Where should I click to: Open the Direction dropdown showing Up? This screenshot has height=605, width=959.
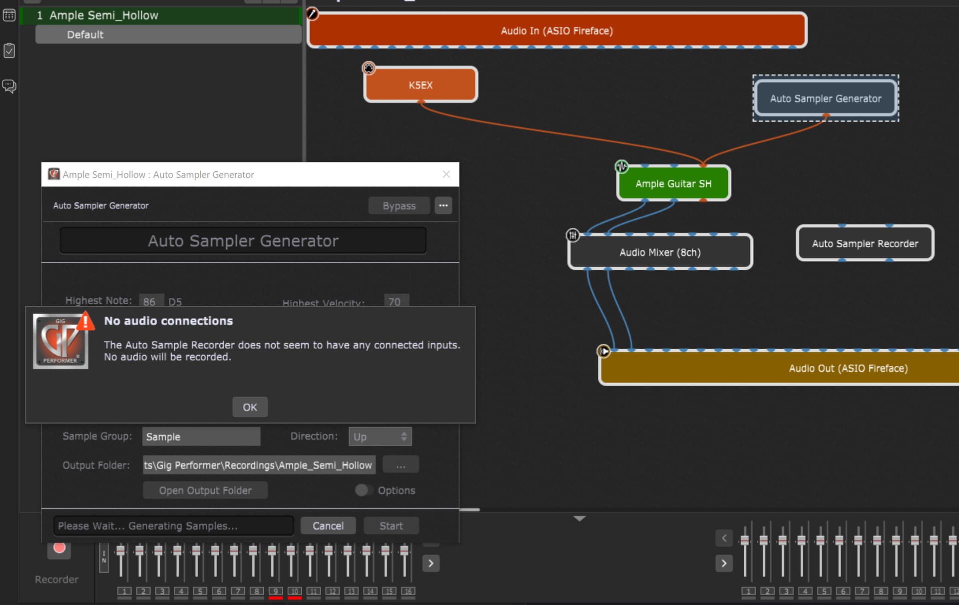[380, 437]
